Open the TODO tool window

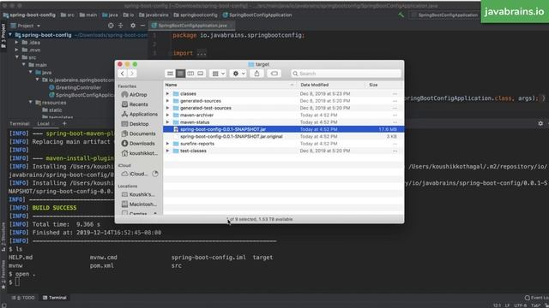[23, 298]
